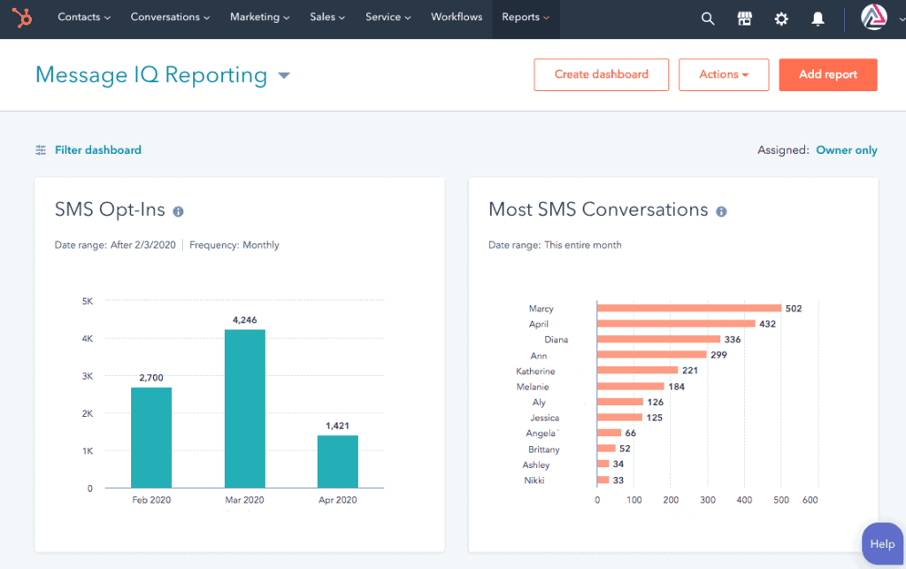
Task: View notifications with the bell icon
Action: click(818, 19)
